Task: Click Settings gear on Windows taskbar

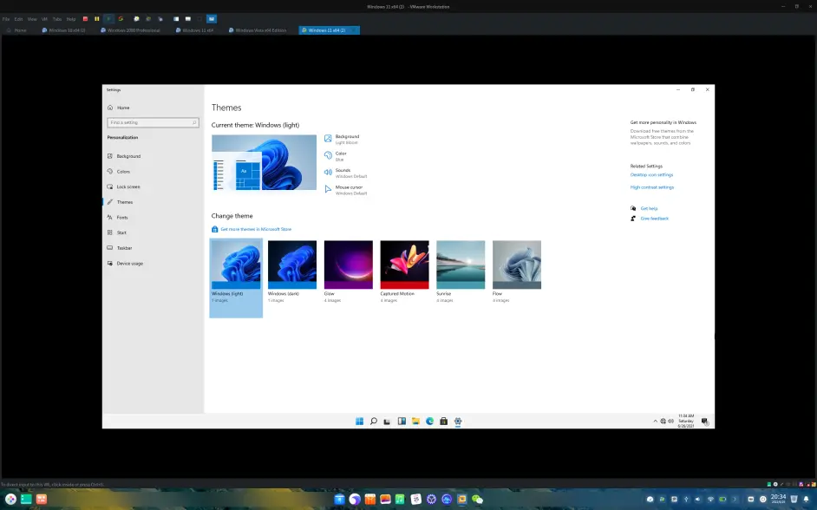Action: pyautogui.click(x=458, y=421)
